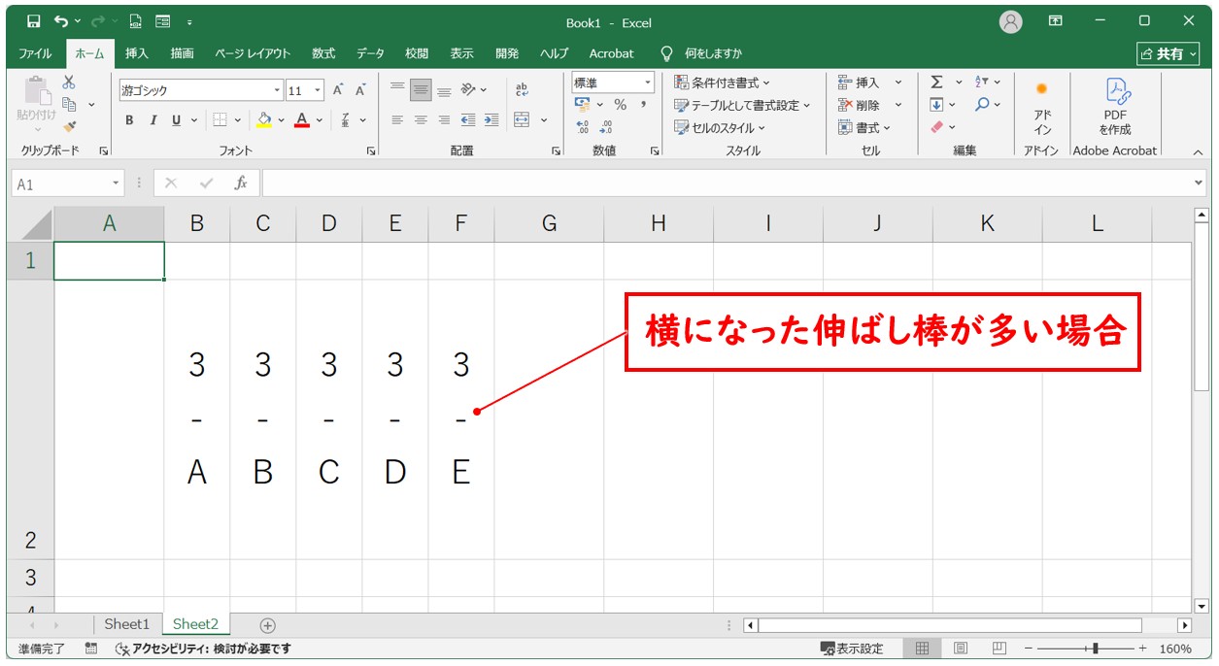
Task: Click the Save icon in title bar
Action: click(x=34, y=21)
